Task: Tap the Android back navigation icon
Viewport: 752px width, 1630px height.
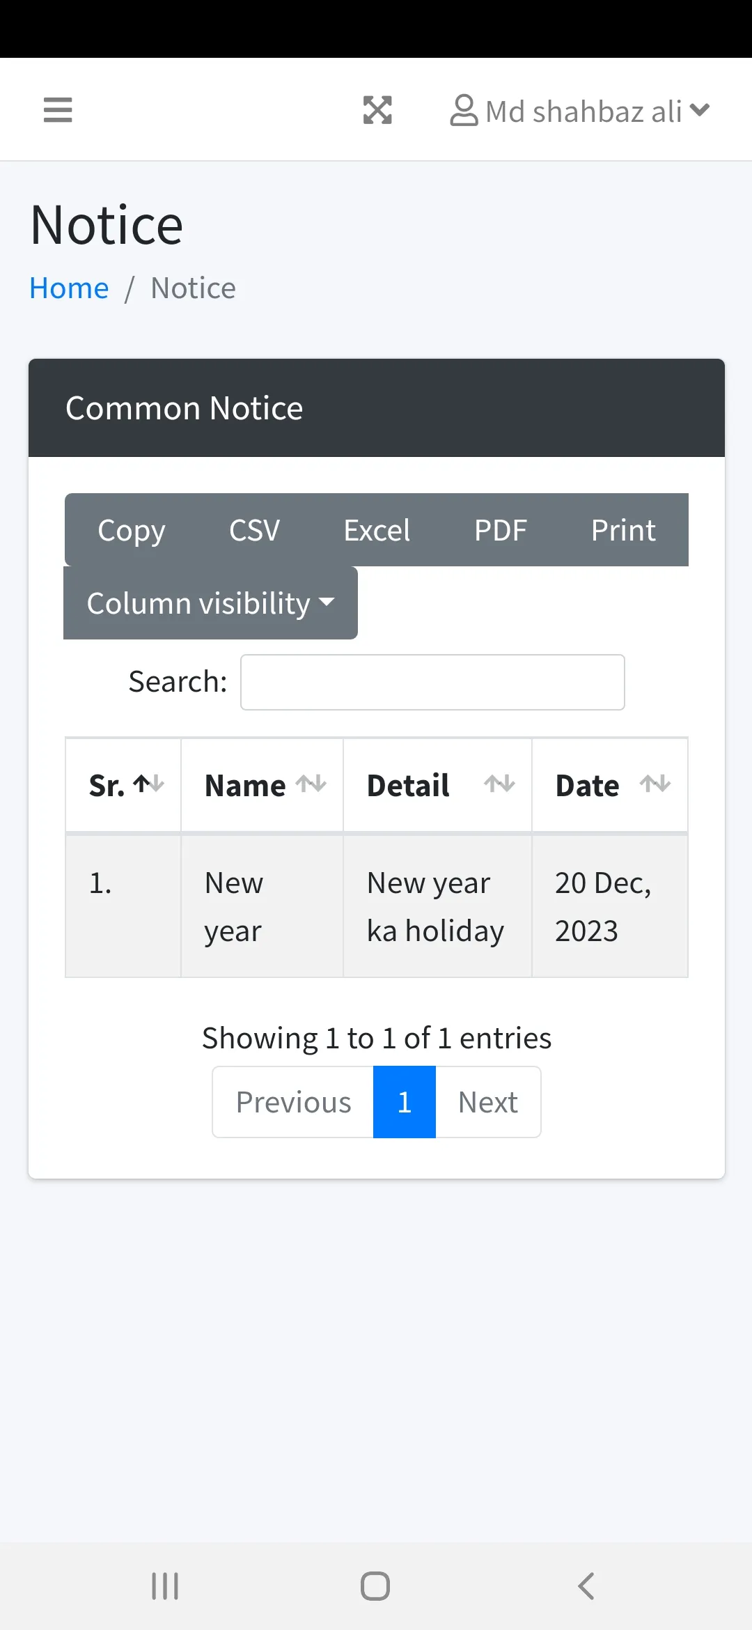Action: (x=586, y=1586)
